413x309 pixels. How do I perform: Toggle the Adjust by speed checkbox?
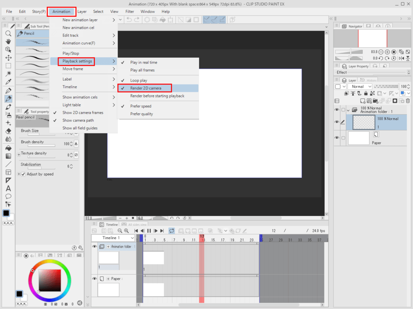tap(23, 174)
